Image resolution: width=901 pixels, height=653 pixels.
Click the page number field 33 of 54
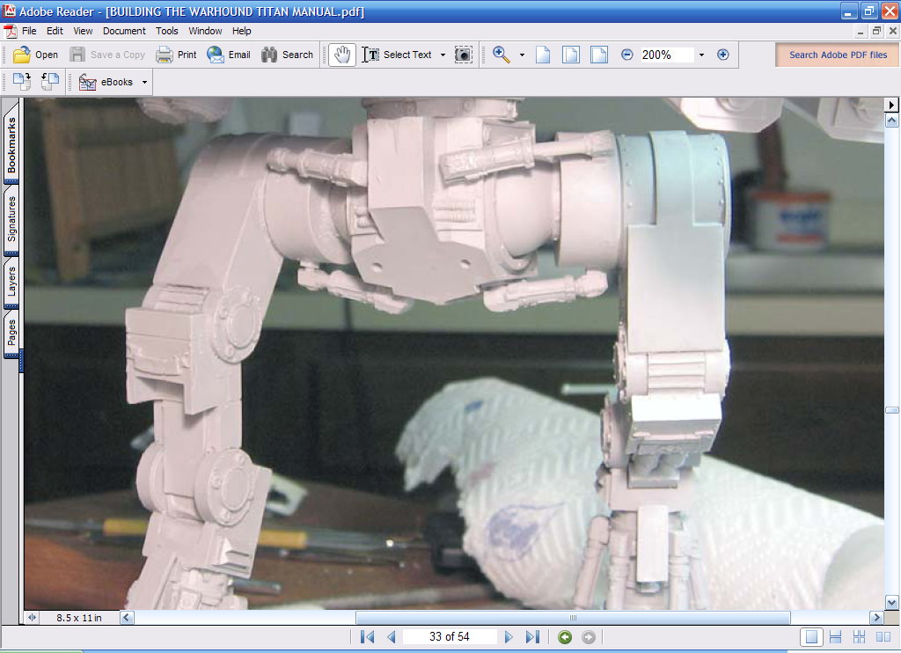(450, 637)
